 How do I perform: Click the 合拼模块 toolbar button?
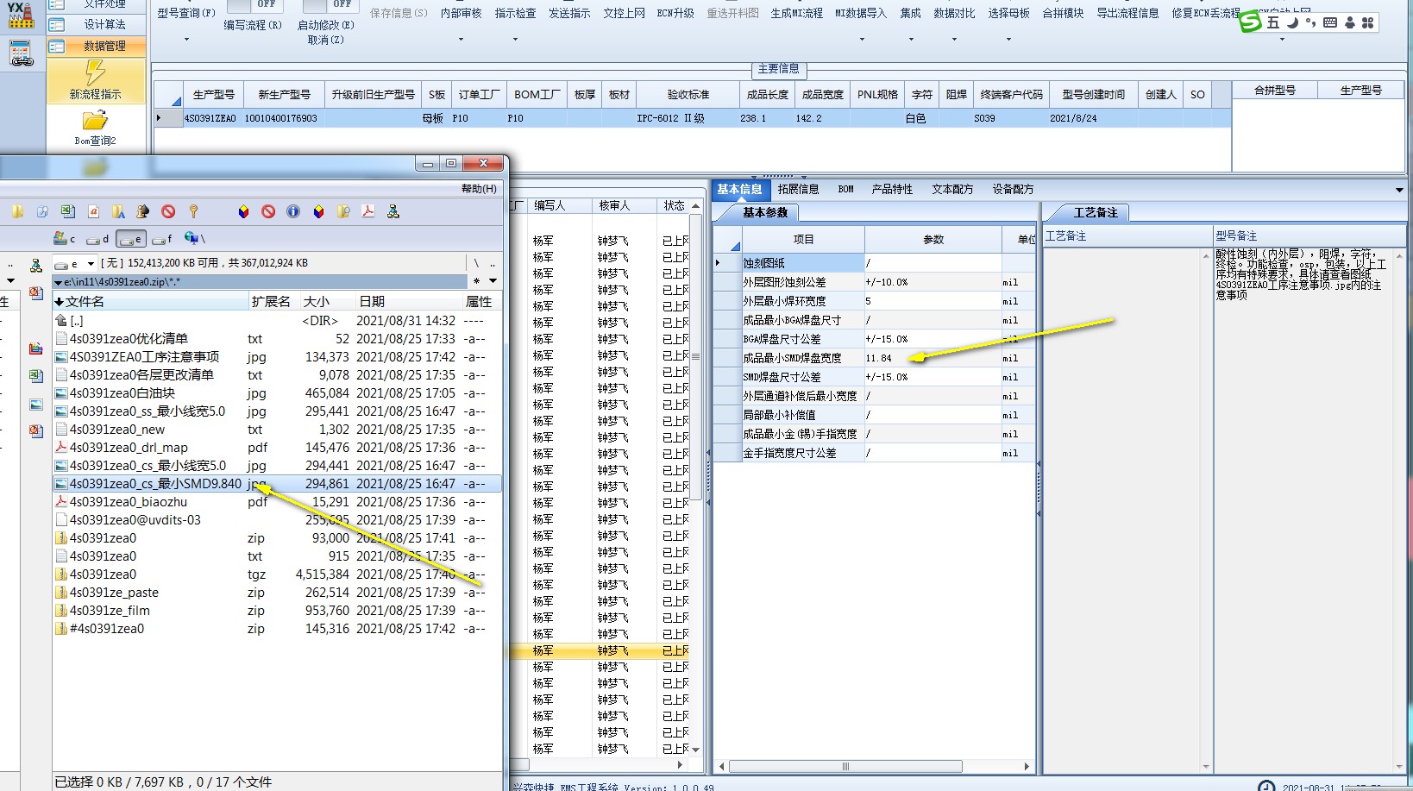point(1063,13)
